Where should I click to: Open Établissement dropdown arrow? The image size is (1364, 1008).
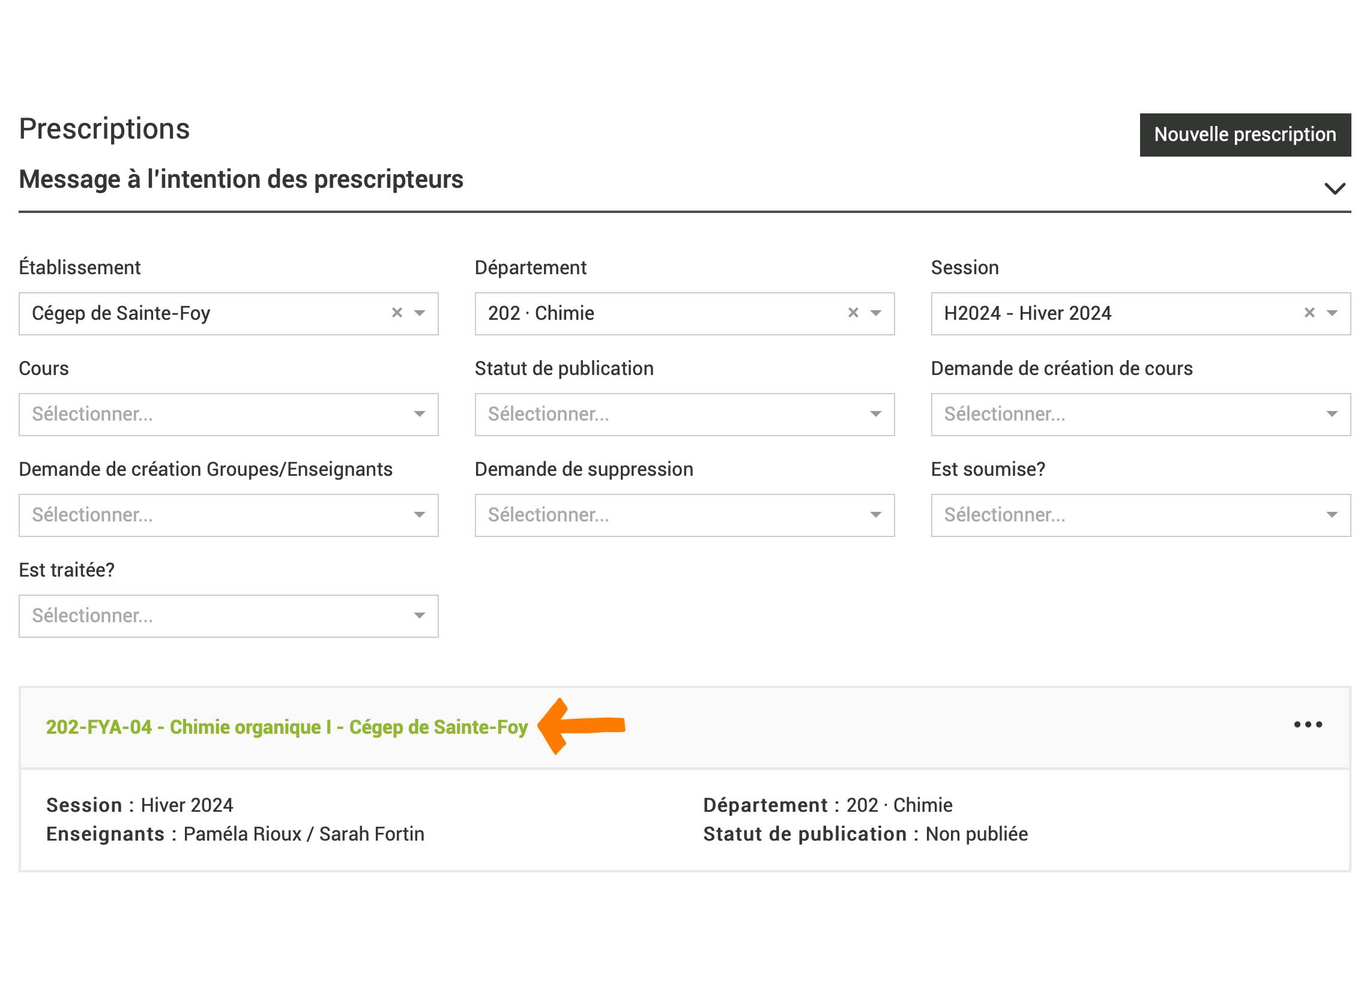coord(420,313)
